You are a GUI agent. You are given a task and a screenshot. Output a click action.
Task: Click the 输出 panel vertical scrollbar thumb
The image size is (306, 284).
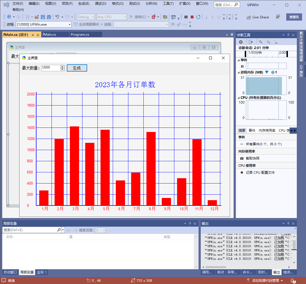(x=294, y=244)
